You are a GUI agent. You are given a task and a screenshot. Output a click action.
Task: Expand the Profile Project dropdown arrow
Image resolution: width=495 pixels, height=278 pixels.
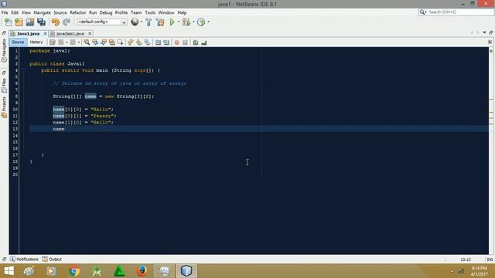click(208, 22)
